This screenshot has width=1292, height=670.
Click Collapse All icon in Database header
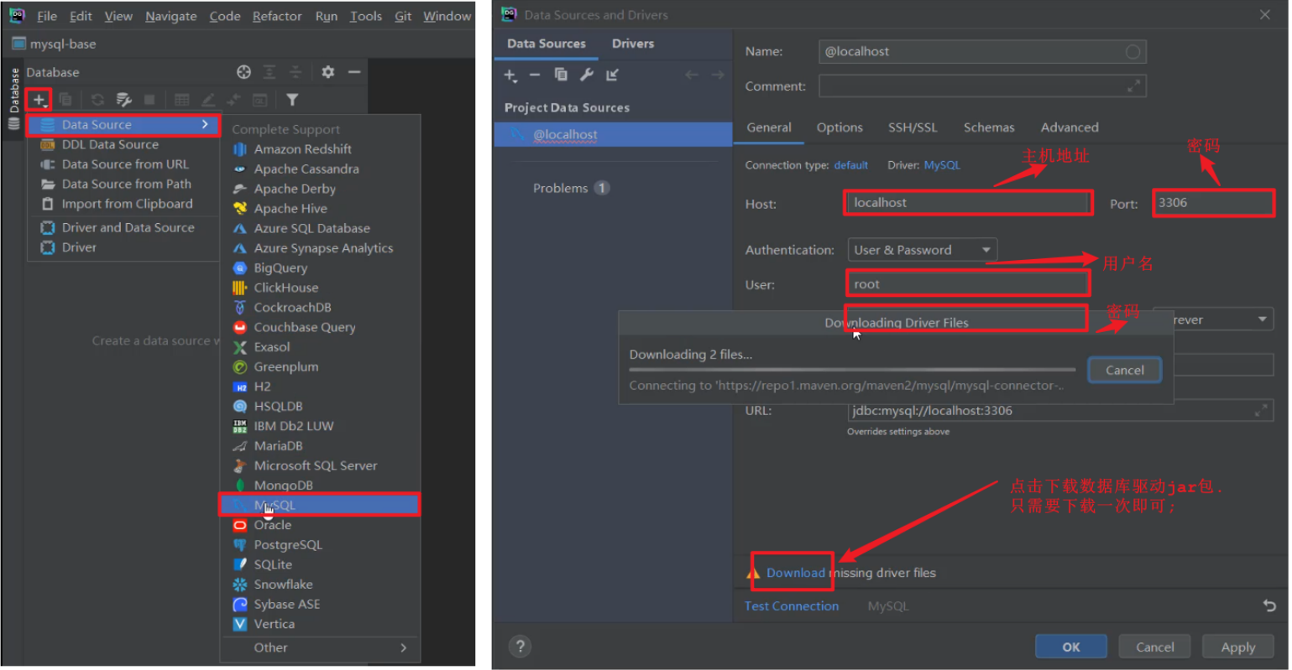point(296,72)
